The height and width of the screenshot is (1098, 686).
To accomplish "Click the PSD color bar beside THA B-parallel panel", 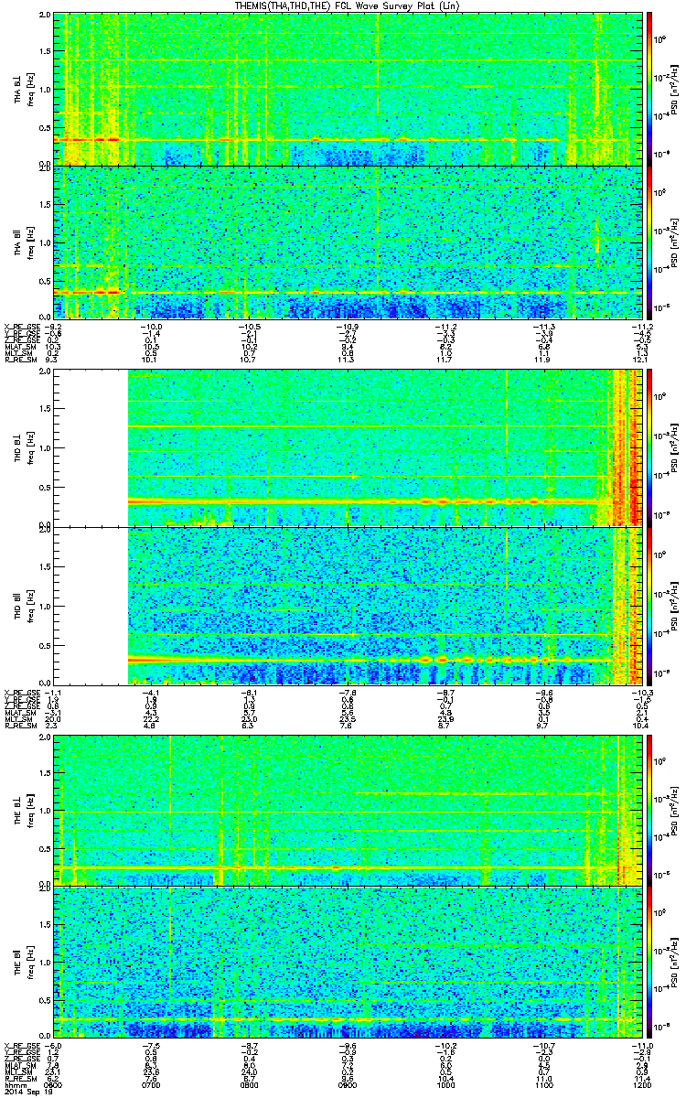I will tap(650, 242).
